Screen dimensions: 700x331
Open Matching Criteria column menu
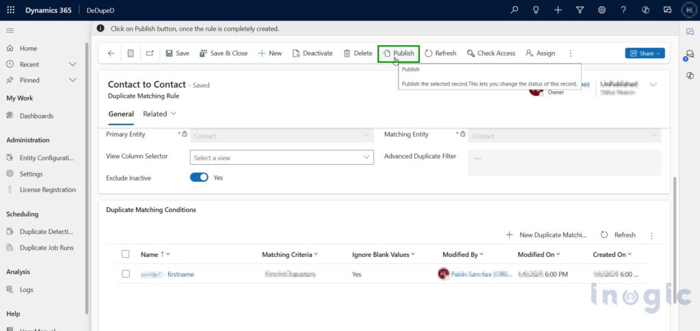click(x=290, y=254)
